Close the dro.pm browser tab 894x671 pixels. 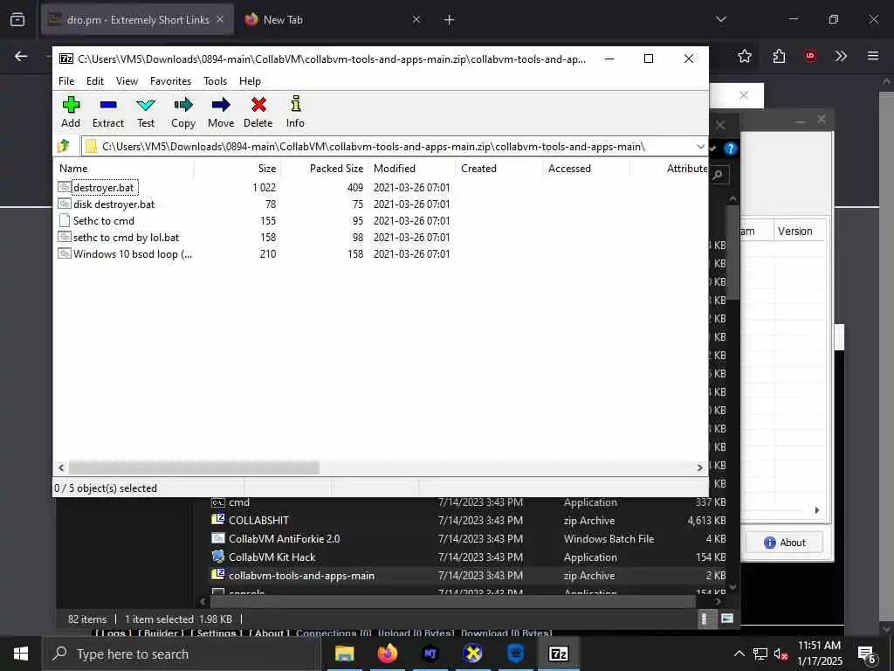220,19
